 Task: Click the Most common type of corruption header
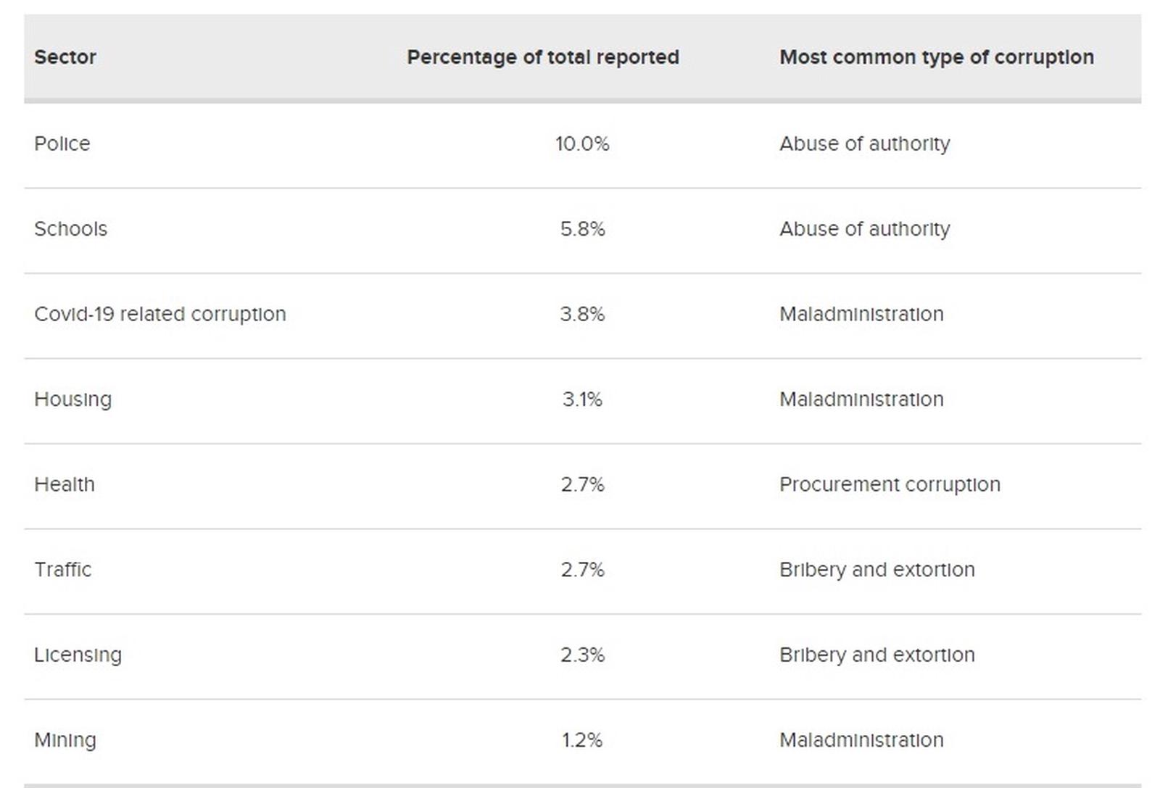[936, 57]
